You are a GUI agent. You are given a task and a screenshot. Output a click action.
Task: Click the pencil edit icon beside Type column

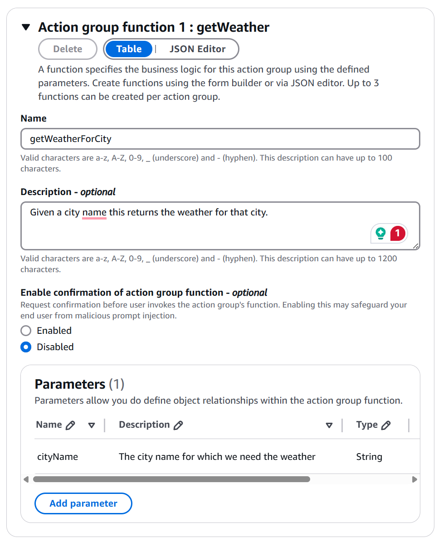coord(386,425)
